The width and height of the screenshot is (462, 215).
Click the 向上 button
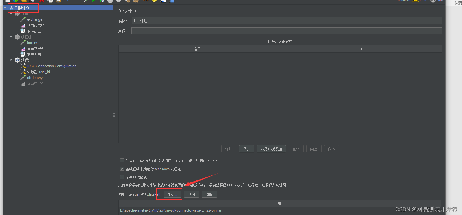pyautogui.click(x=314, y=149)
